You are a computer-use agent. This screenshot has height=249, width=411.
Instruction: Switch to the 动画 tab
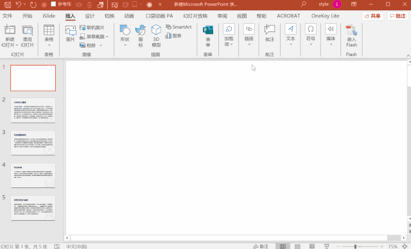(x=129, y=16)
